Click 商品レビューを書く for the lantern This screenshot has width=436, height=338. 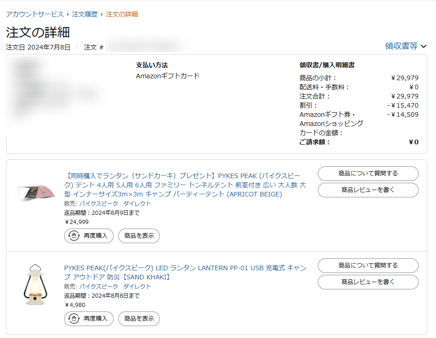pos(368,282)
